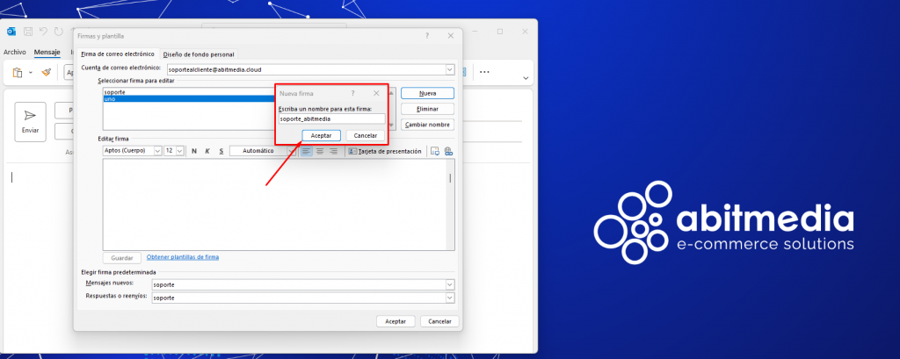Toggle underline (S) formatting in signature editor
The height and width of the screenshot is (359, 900).
click(221, 151)
